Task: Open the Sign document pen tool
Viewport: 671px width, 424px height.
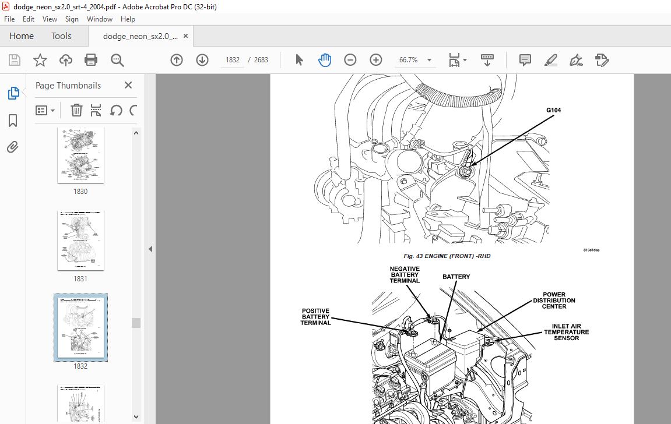Action: pos(577,60)
